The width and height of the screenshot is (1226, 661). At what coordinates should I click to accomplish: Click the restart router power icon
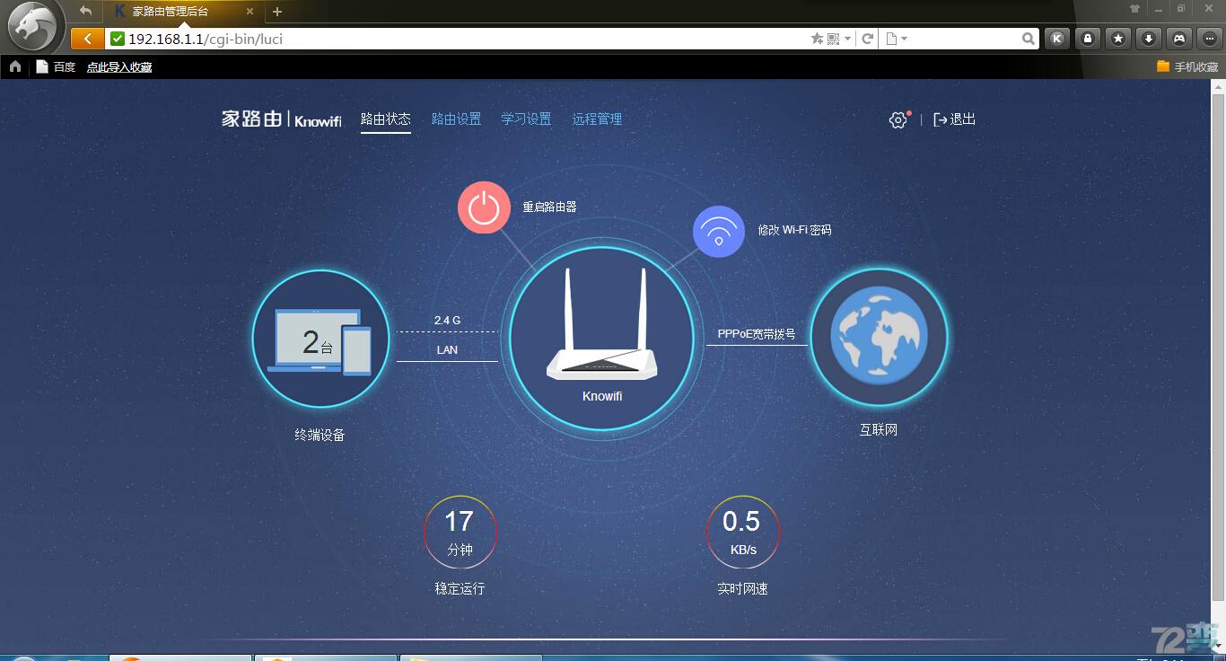[x=484, y=207]
